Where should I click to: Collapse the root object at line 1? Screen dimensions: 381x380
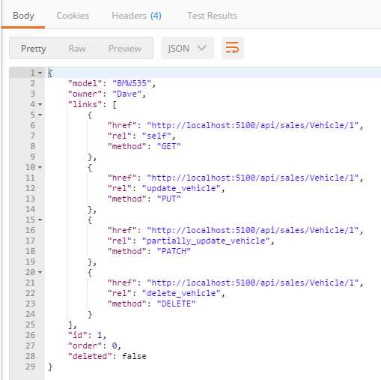pyautogui.click(x=40, y=73)
